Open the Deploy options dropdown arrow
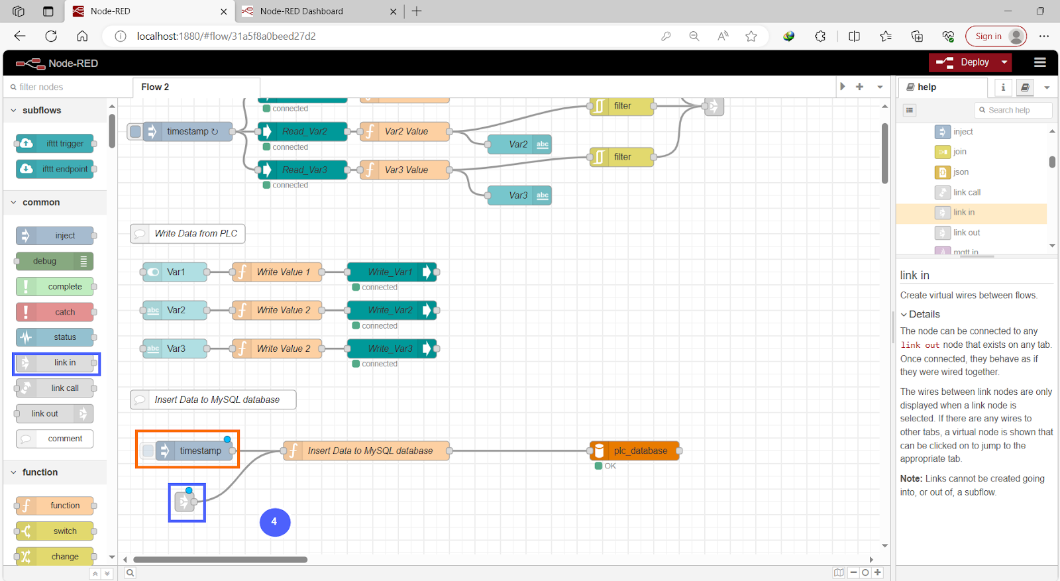 [1004, 62]
